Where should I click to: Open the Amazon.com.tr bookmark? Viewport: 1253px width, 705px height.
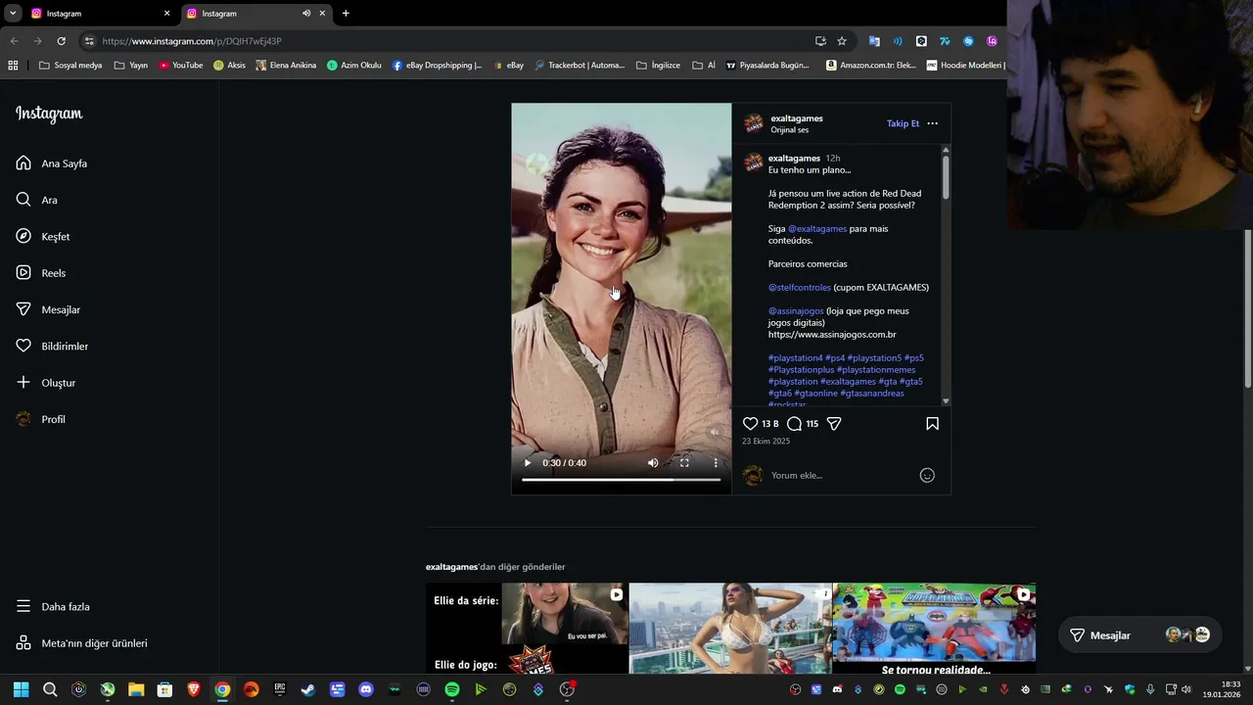pyautogui.click(x=871, y=66)
